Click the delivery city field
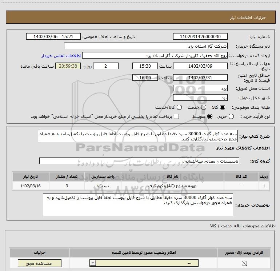 [200, 98]
